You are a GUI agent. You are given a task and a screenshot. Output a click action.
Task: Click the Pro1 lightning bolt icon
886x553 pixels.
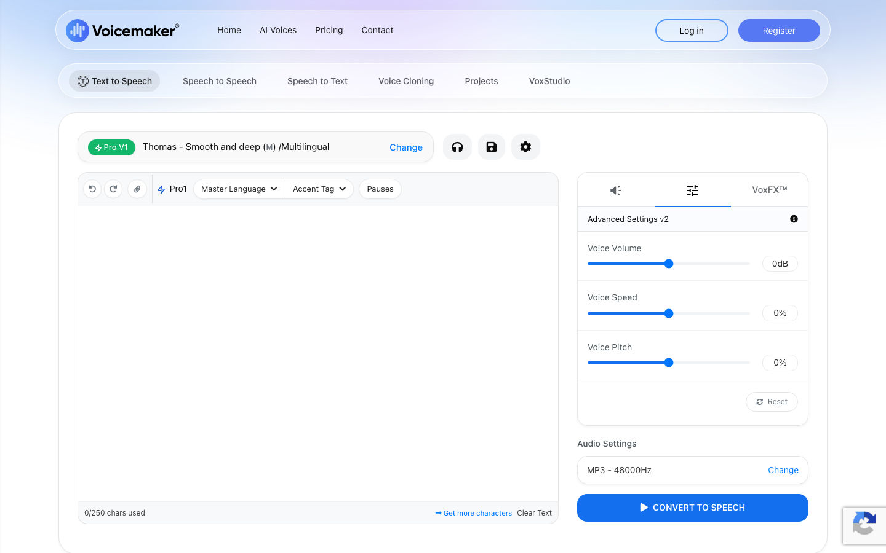[x=161, y=190]
